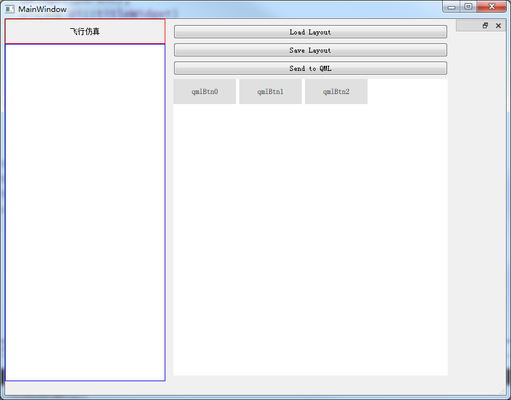Close the dock panel with its X icon
This screenshot has width=511, height=400.
[x=498, y=25]
